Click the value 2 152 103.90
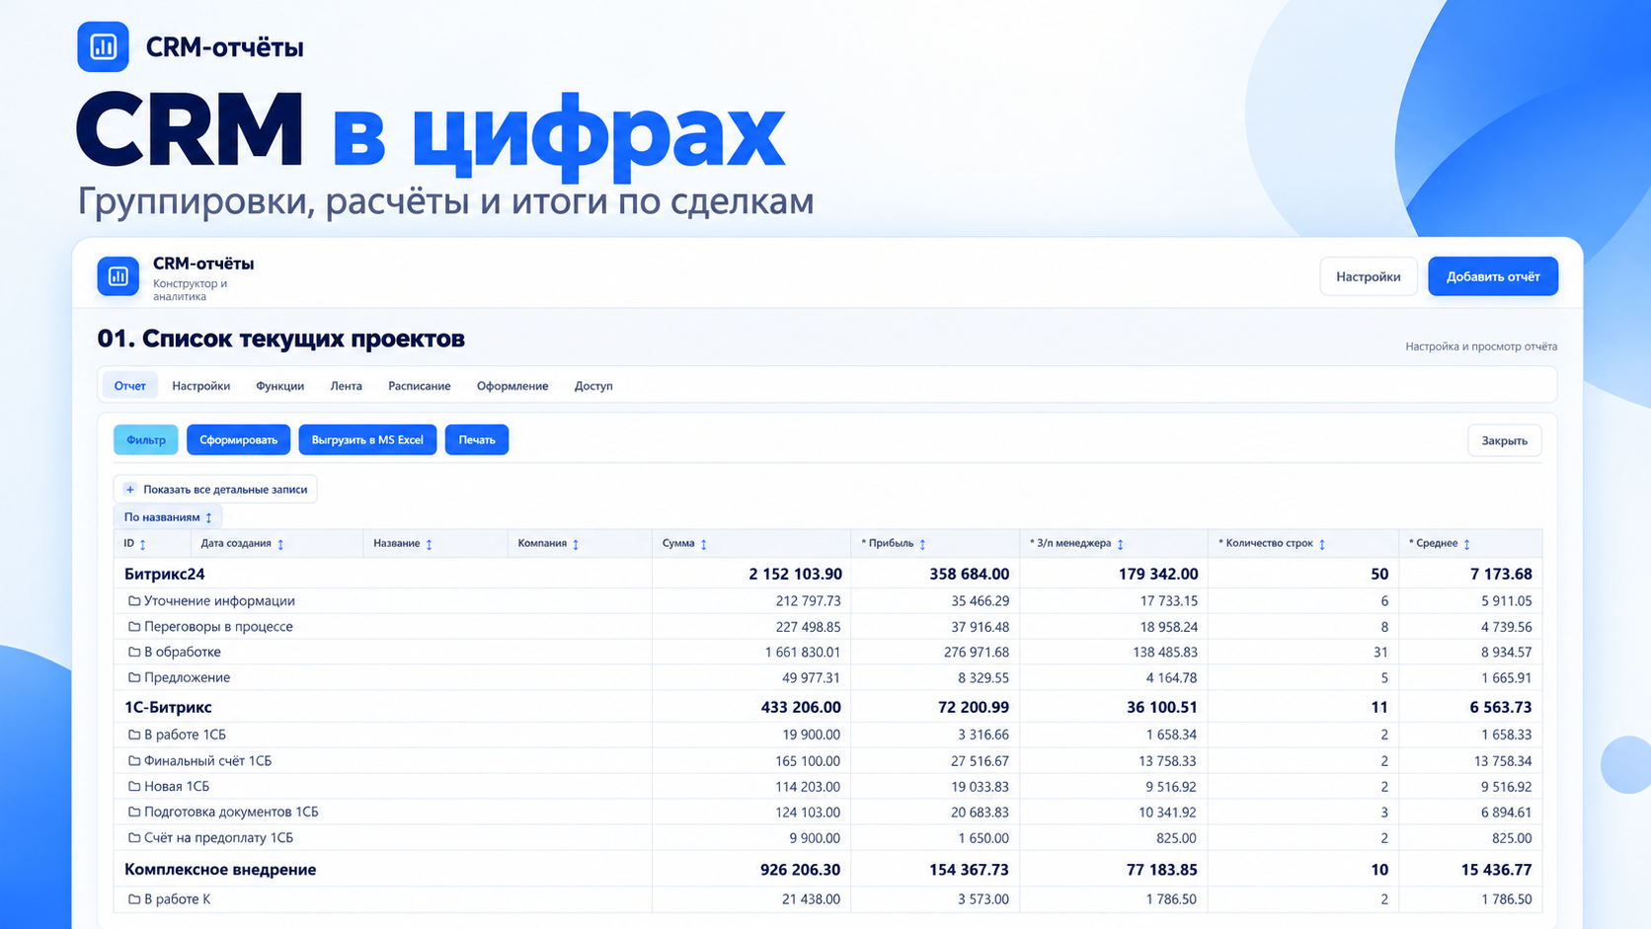Screen dimensions: 1651x929 (x=795, y=574)
